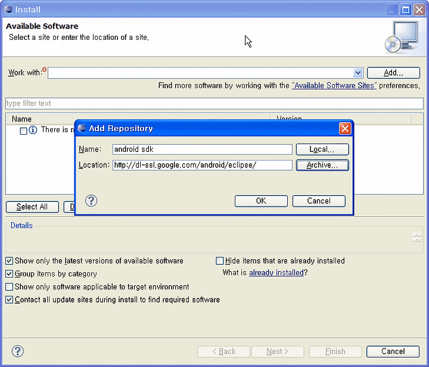Open the Work with dropdown arrow
This screenshot has width=429, height=367.
(x=357, y=73)
